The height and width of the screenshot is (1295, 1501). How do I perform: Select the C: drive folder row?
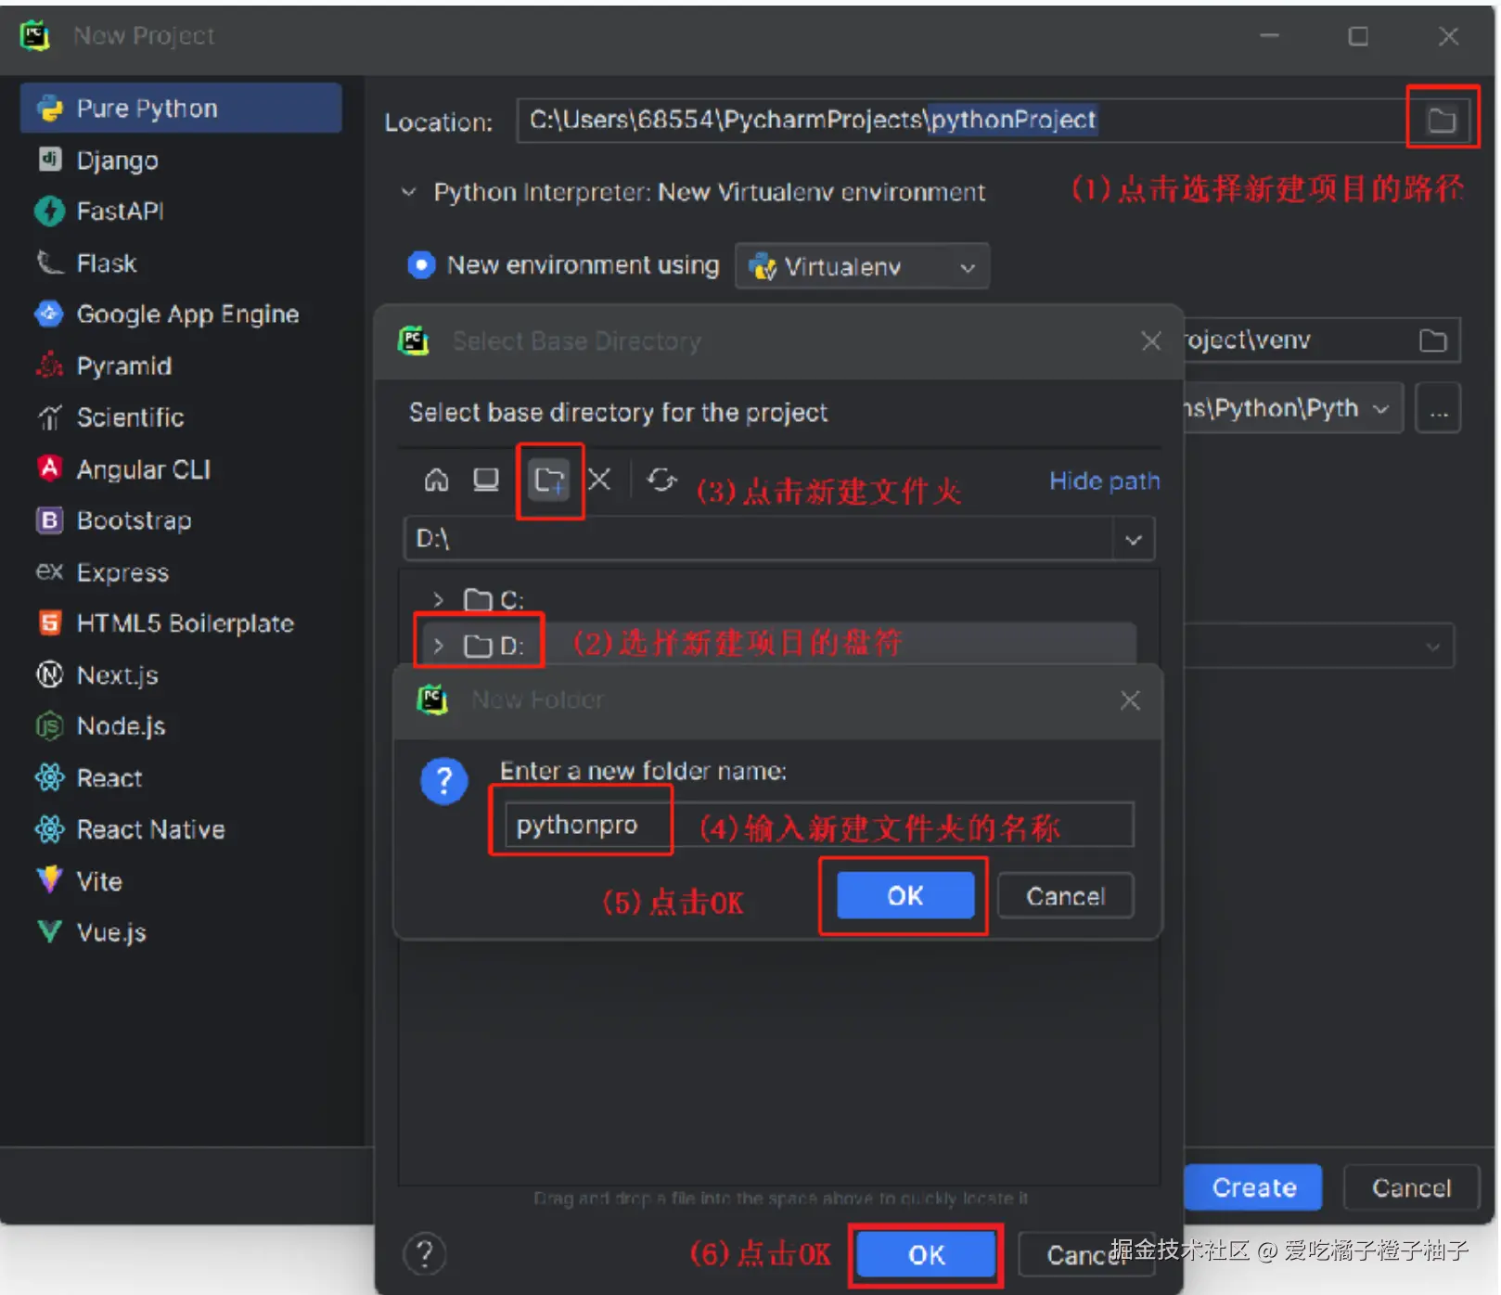point(777,599)
